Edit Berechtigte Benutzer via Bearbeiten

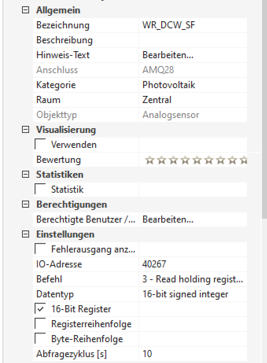[168, 220]
